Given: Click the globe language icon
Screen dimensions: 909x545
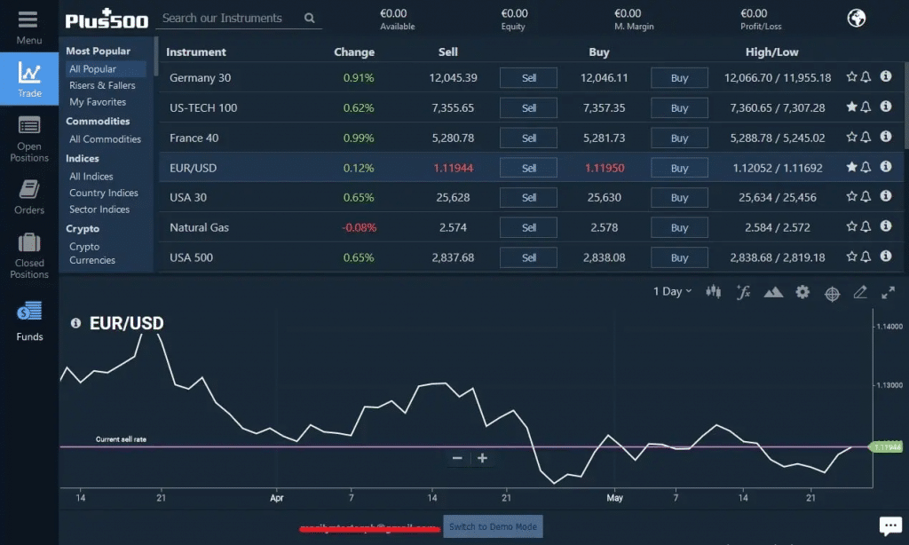Looking at the screenshot, I should pyautogui.click(x=857, y=18).
